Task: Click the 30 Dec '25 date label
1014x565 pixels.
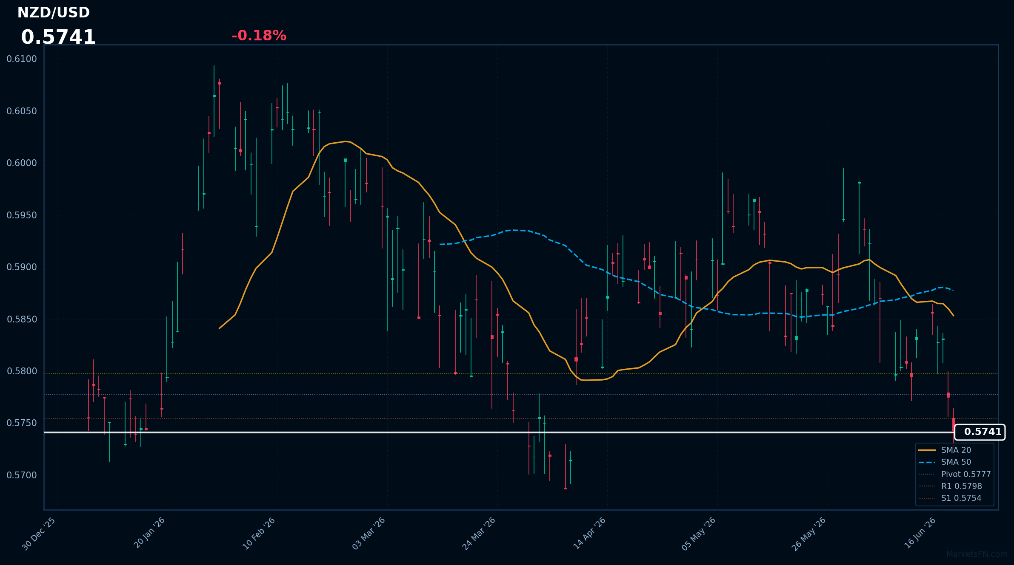Action: click(x=39, y=534)
